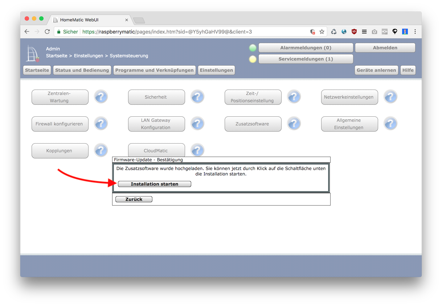The height and width of the screenshot is (306, 442).
Task: Open the Einstellungen menu
Action: point(216,70)
